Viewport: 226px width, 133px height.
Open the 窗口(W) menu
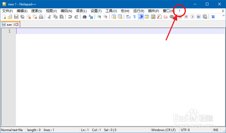click(169, 11)
